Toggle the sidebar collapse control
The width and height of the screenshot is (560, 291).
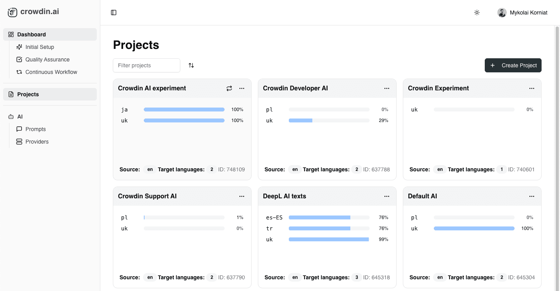pyautogui.click(x=114, y=13)
